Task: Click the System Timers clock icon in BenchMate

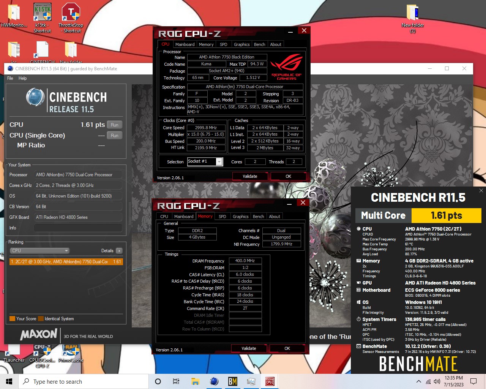Action: click(358, 319)
